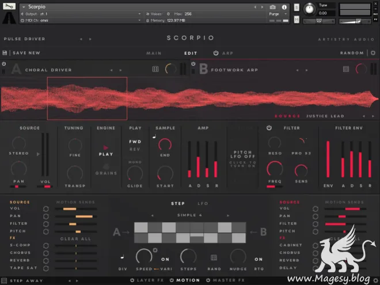
Task: Toggle Layer FX power switch
Action: coord(132,280)
